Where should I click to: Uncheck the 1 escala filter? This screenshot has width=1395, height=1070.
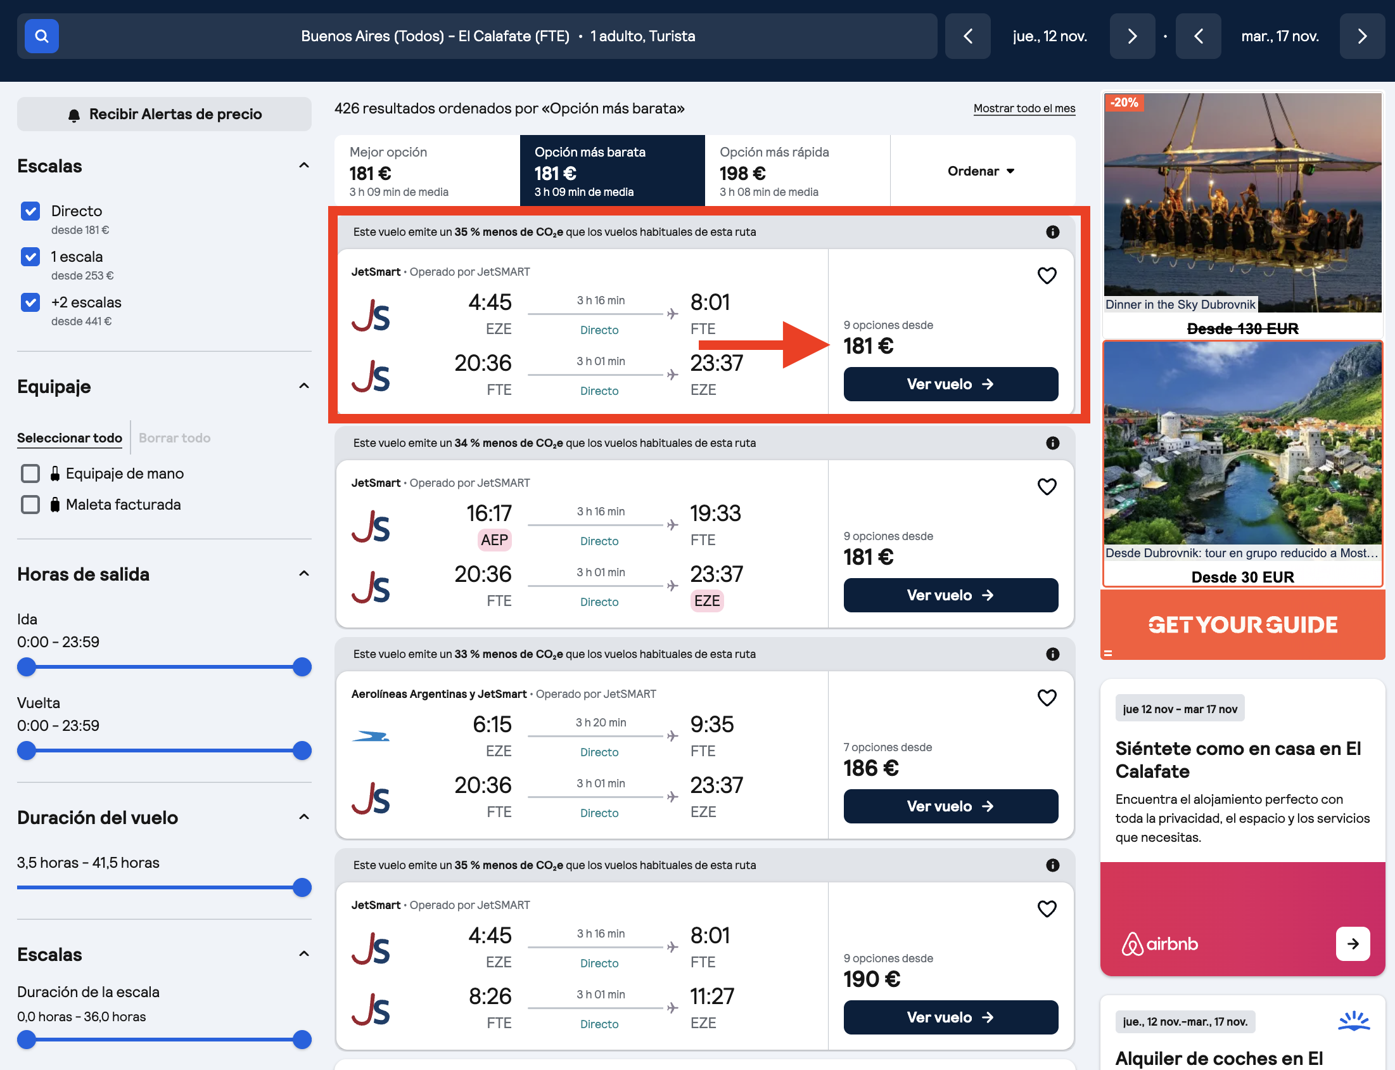click(30, 257)
